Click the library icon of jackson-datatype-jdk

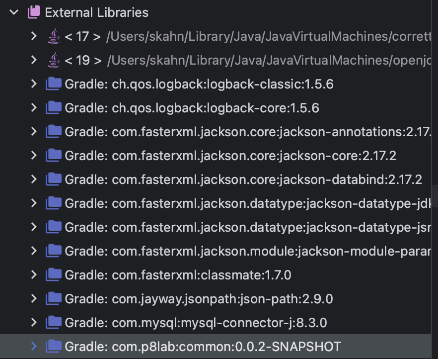[x=54, y=203]
